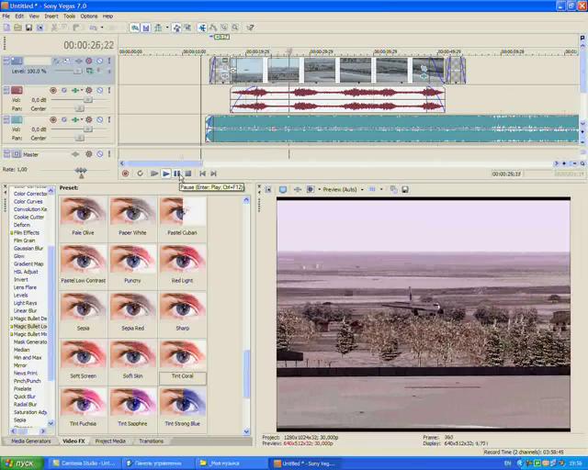Switch to the Transitions tab
This screenshot has height=470, width=588.
pyautogui.click(x=151, y=442)
